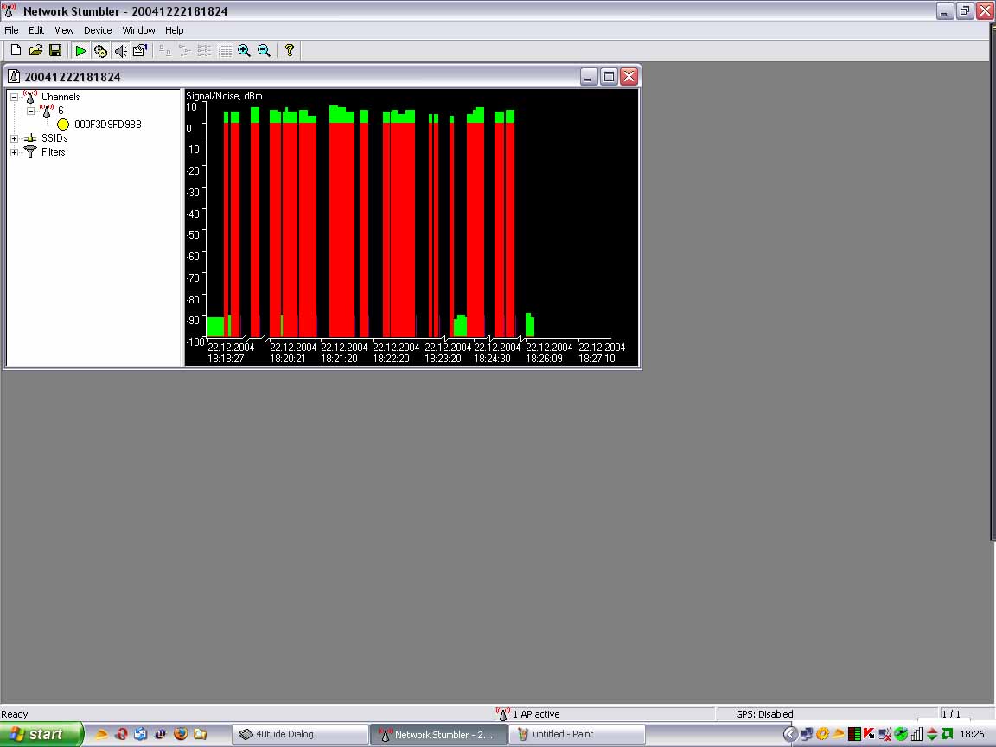Click the SSIDs icon in the tree
996x747 pixels.
click(x=30, y=138)
